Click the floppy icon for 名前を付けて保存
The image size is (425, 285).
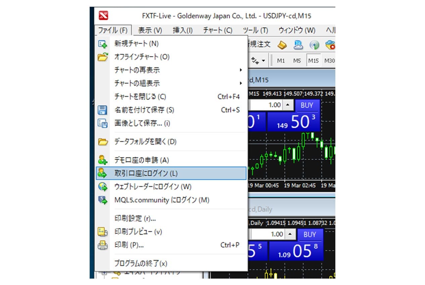click(102, 110)
